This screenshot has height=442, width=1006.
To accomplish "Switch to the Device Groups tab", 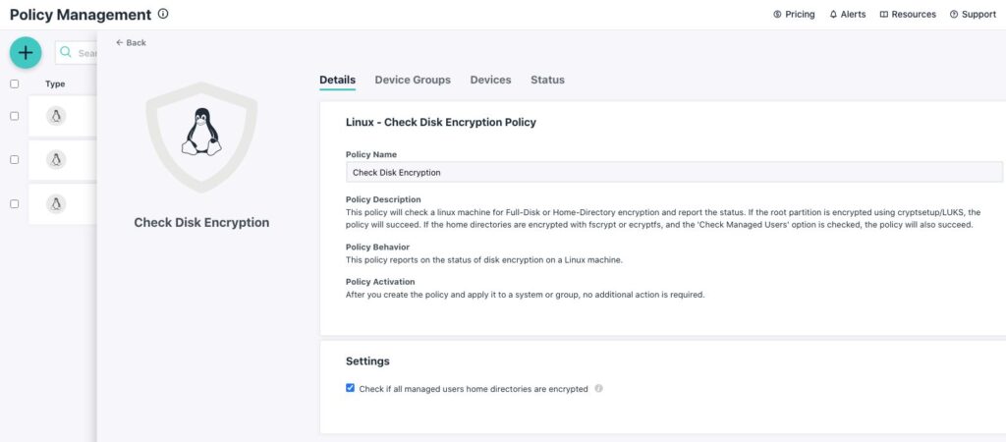I will (413, 80).
